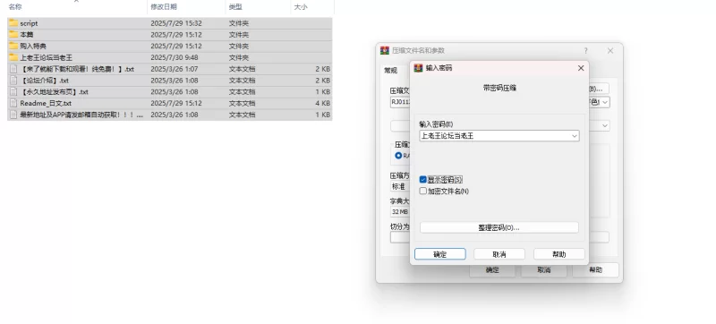Click the 【永久地址发布页】.txt document icon
The height and width of the screenshot is (324, 716).
click(x=13, y=91)
